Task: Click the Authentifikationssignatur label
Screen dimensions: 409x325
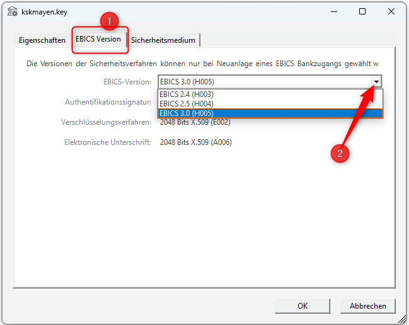Action: [108, 101]
